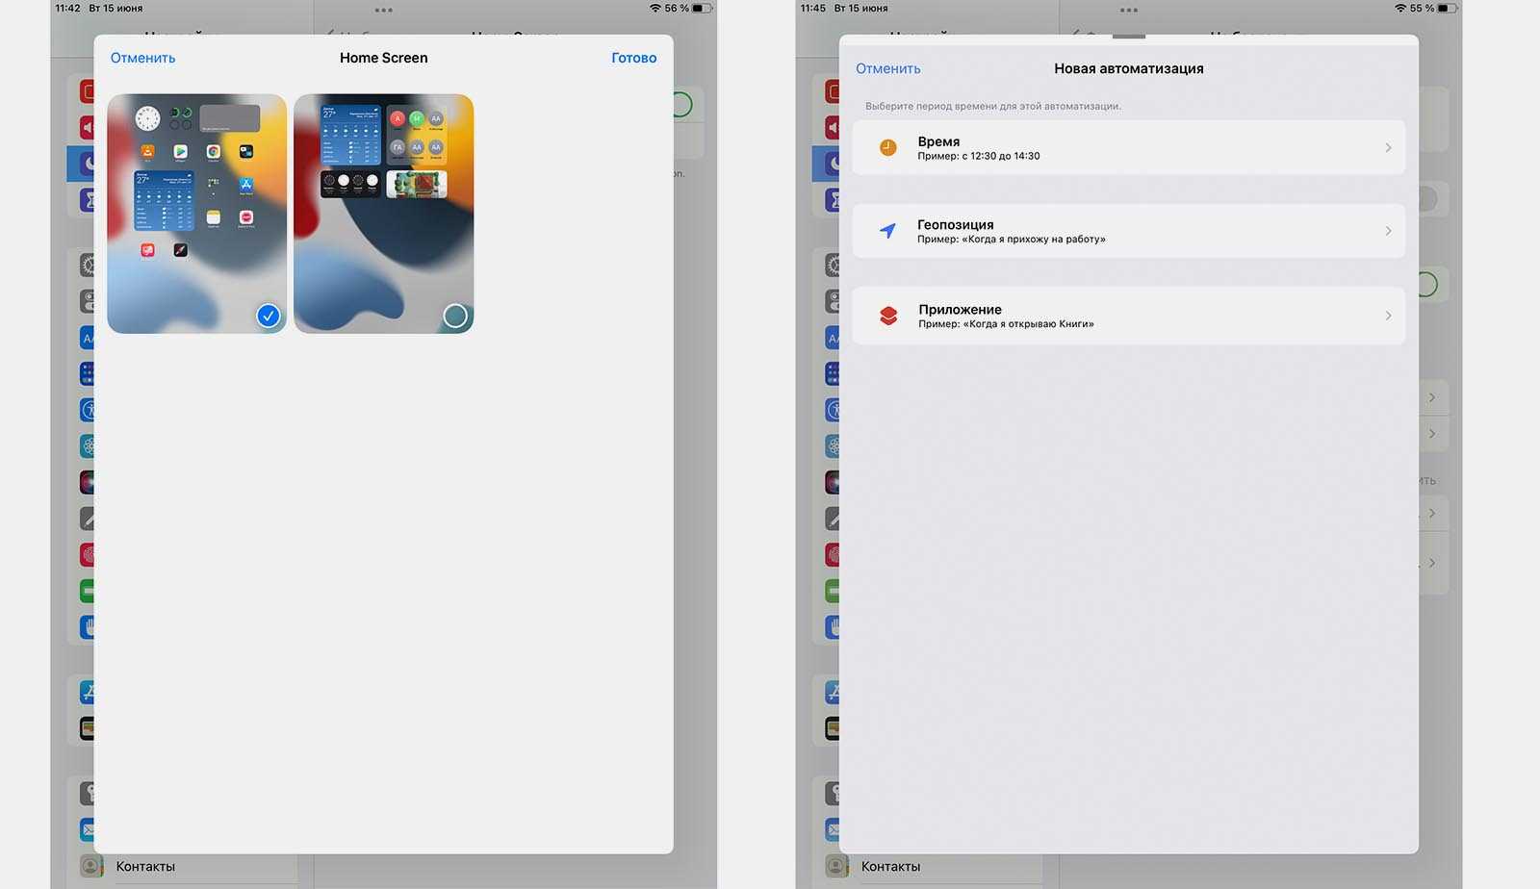Tap the Contacts icon in the right screenshot sidebar
The width and height of the screenshot is (1540, 889).
click(836, 866)
